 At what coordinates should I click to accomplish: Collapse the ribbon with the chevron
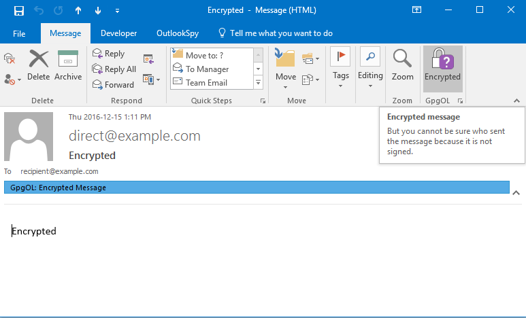516,101
